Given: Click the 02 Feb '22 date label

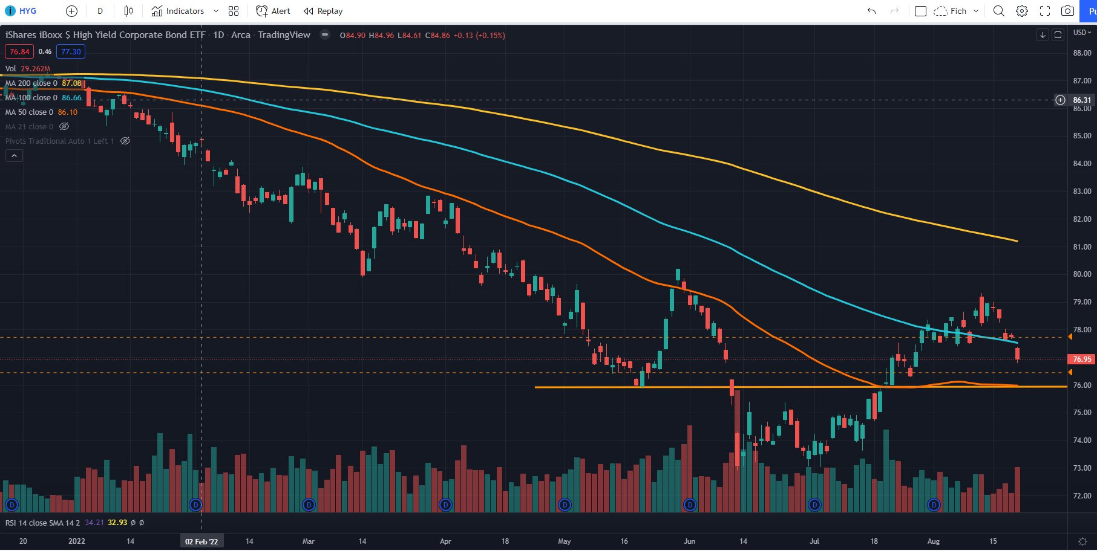Looking at the screenshot, I should click(x=201, y=541).
